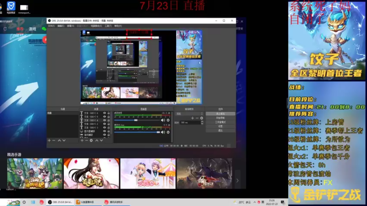
Task: Click the Mic/Aux volume slider handle
Action: pyautogui.click(x=158, y=132)
